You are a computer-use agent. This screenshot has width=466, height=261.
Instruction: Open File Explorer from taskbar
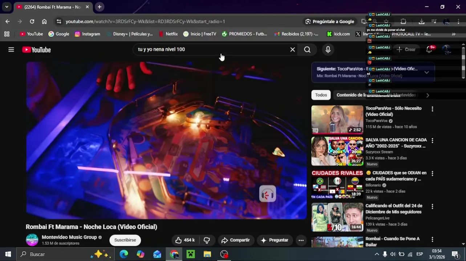[x=207, y=254]
